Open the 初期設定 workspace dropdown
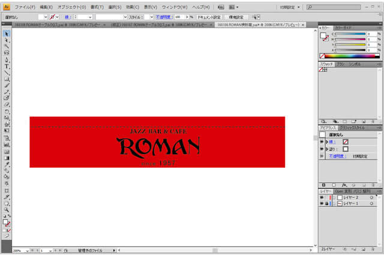Screen dimensions: 384x256 (x=290, y=7)
